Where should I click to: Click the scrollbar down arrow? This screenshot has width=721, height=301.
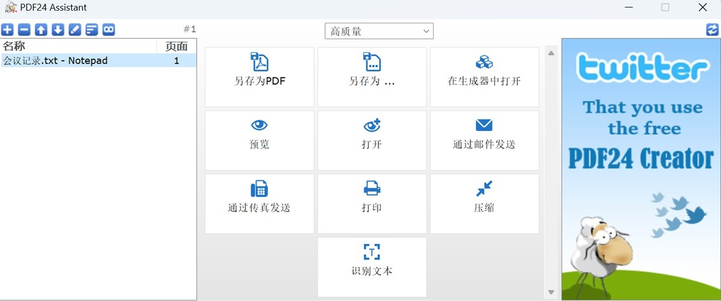tap(551, 292)
